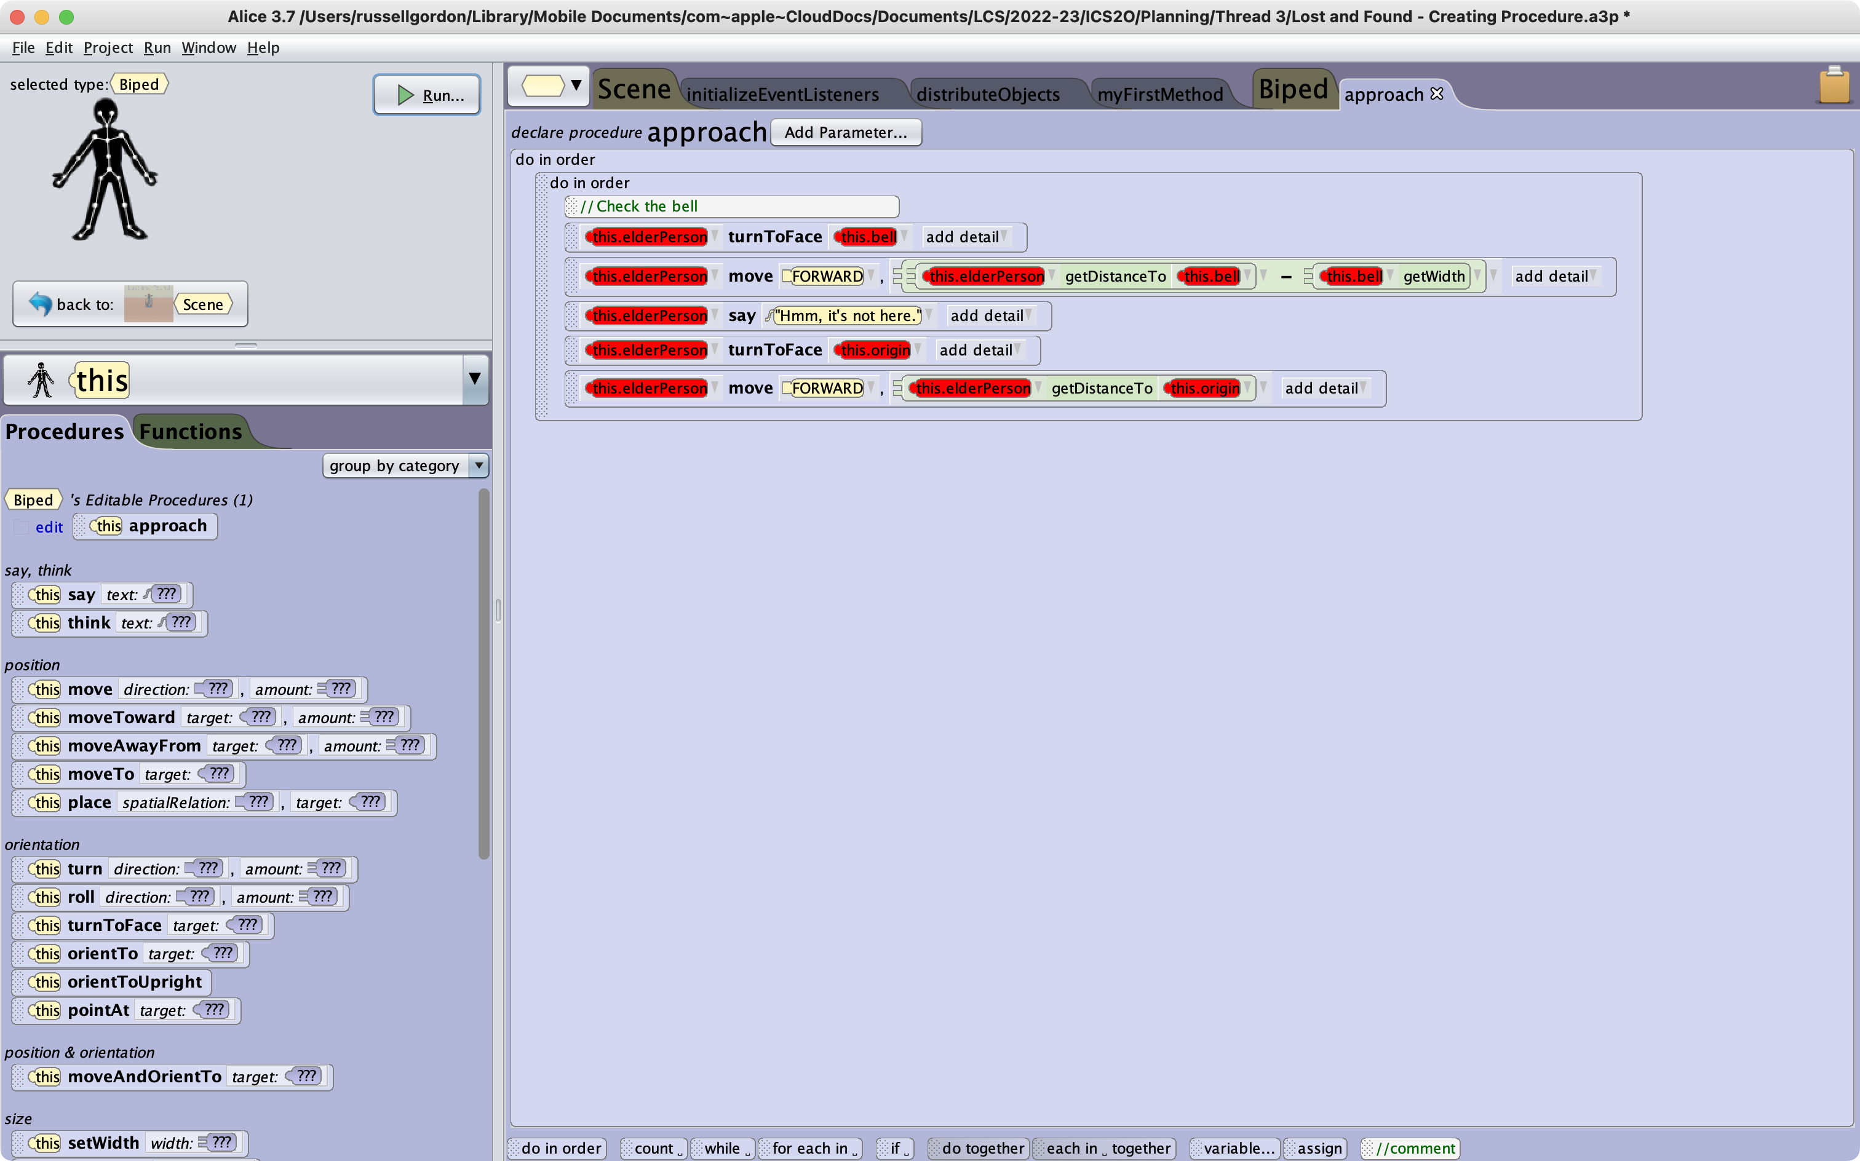Click the procedures panel vertical scrollbar

pyautogui.click(x=483, y=673)
